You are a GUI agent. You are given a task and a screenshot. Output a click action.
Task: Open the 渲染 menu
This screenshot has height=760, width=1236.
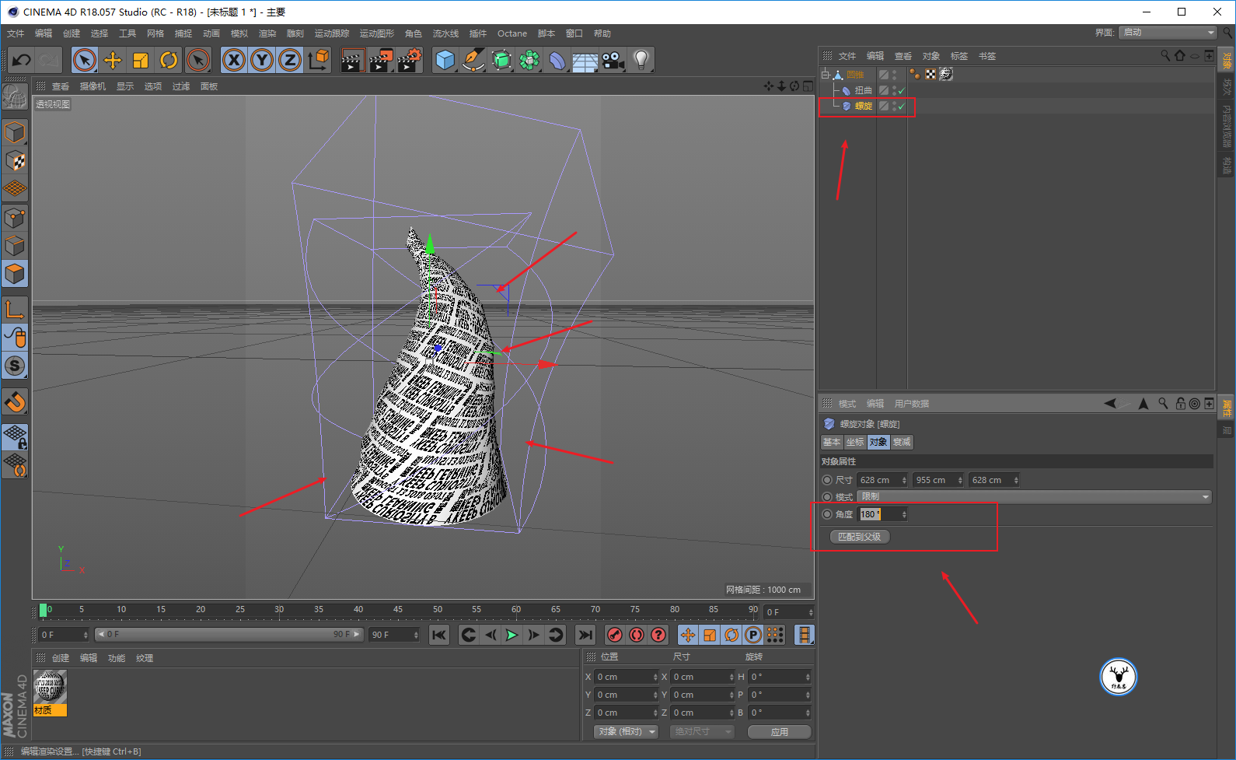click(x=267, y=33)
